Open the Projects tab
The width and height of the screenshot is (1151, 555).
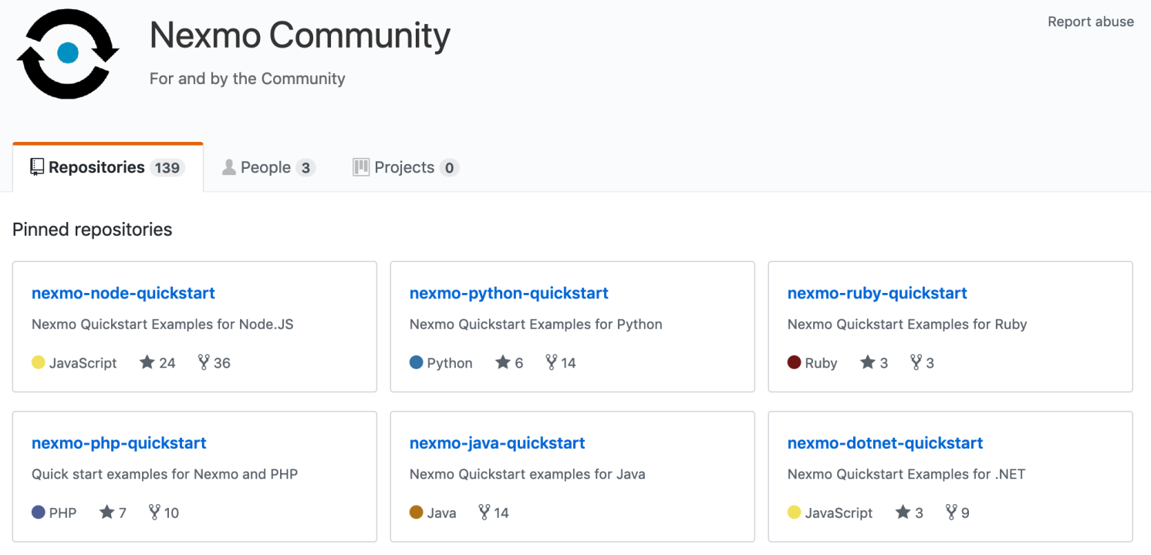click(405, 167)
